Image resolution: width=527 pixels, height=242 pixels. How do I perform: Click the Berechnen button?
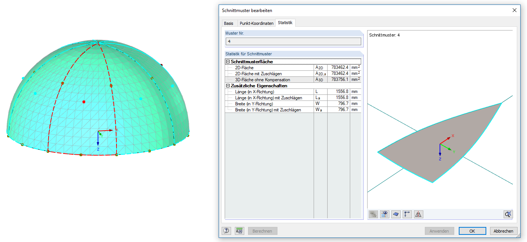point(262,231)
